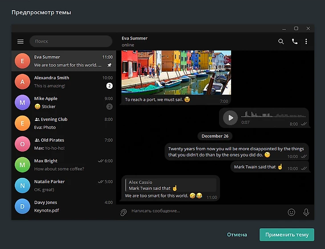The image size is (325, 249).
Task: Open the hamburger main menu
Action: tap(20, 41)
